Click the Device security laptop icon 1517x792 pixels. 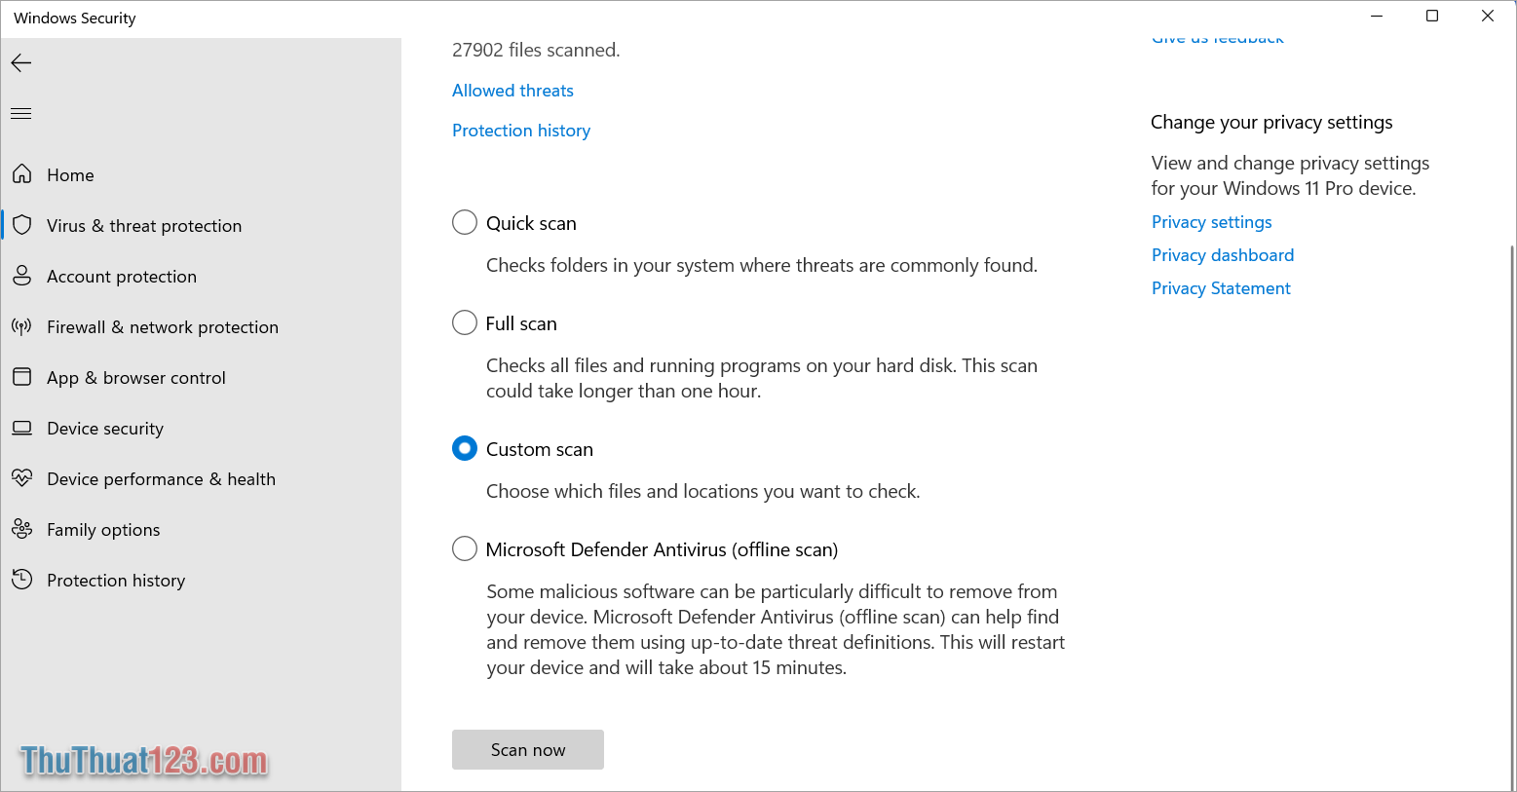[21, 428]
